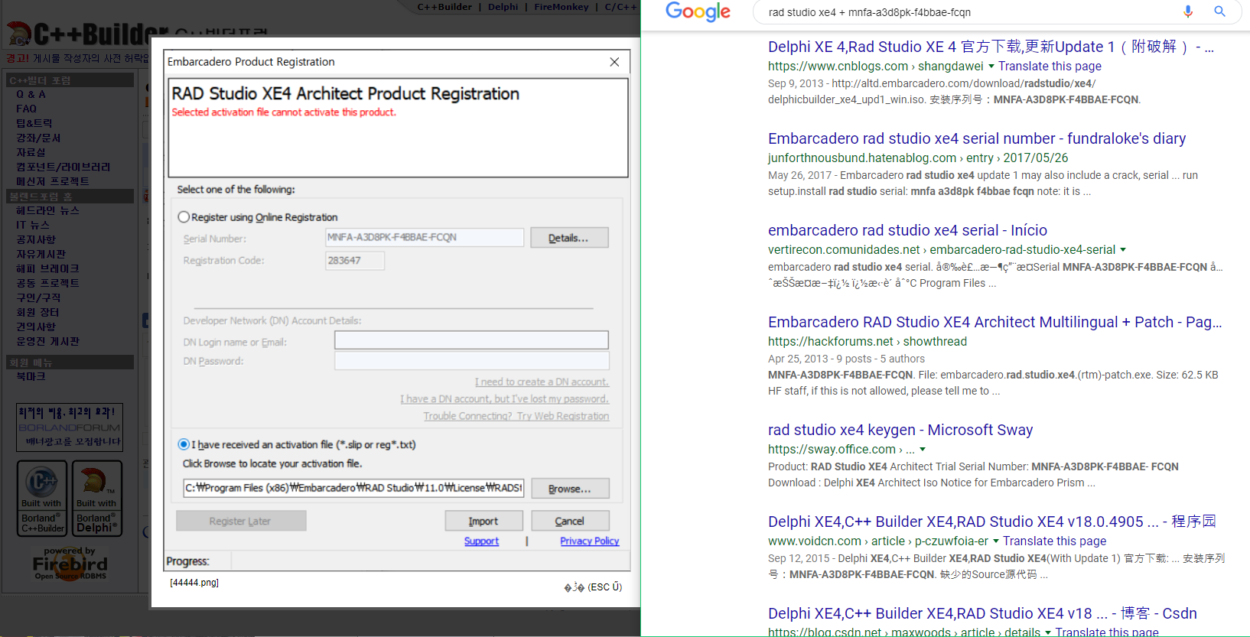Image resolution: width=1250 pixels, height=637 pixels.
Task: Click the 'Built with Borland Delphi' badge
Action: coord(97,498)
